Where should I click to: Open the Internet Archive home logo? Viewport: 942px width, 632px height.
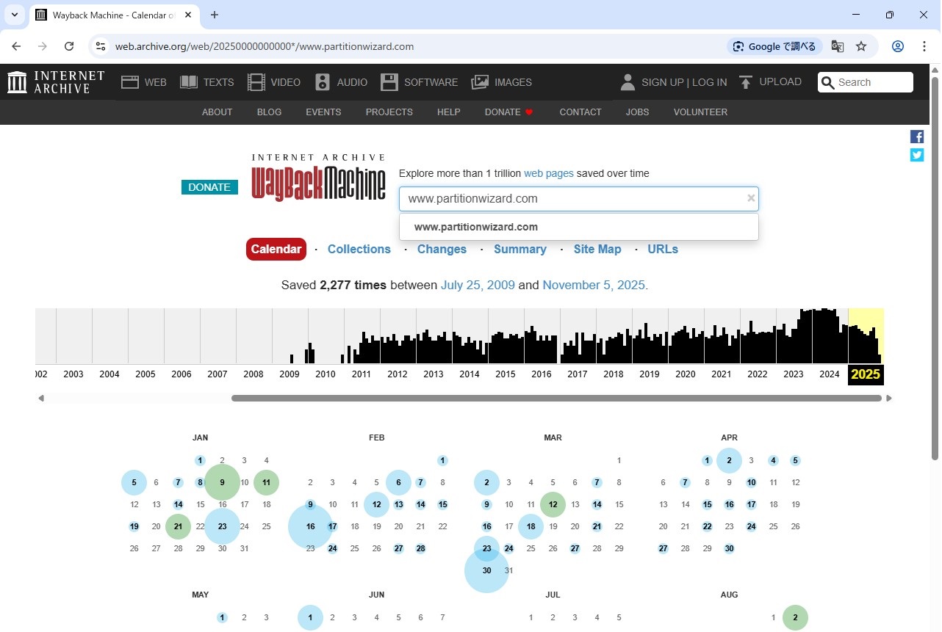56,82
